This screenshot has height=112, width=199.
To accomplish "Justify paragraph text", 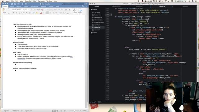I will 56,13.
